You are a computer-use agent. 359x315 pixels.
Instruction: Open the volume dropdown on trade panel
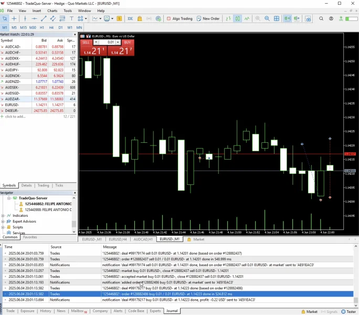[x=96, y=42]
